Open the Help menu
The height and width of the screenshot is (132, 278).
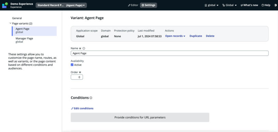tap(266, 5)
